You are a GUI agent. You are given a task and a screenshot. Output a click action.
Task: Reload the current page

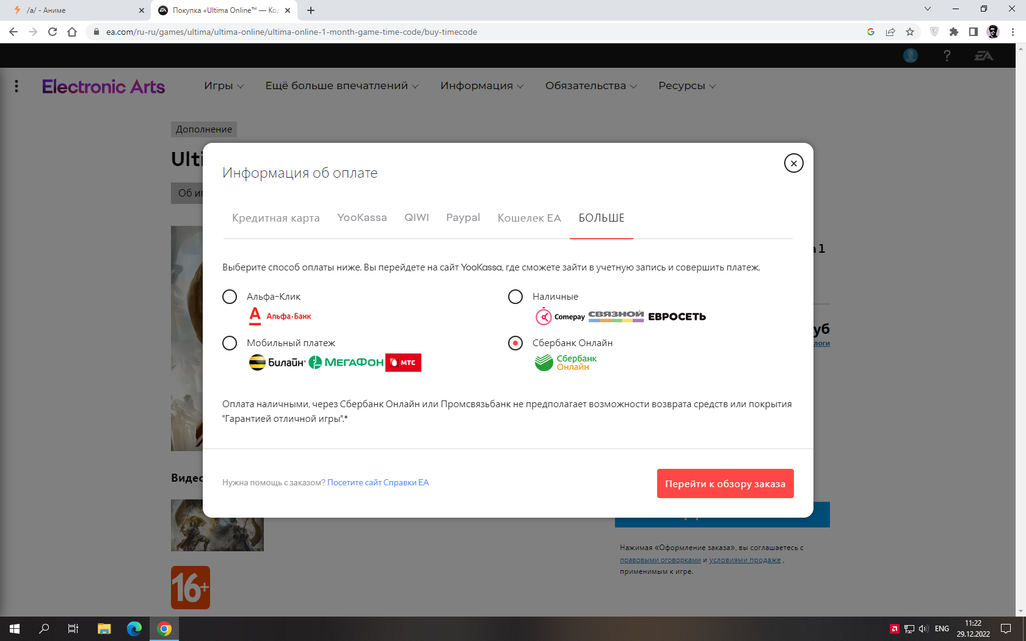tap(53, 32)
